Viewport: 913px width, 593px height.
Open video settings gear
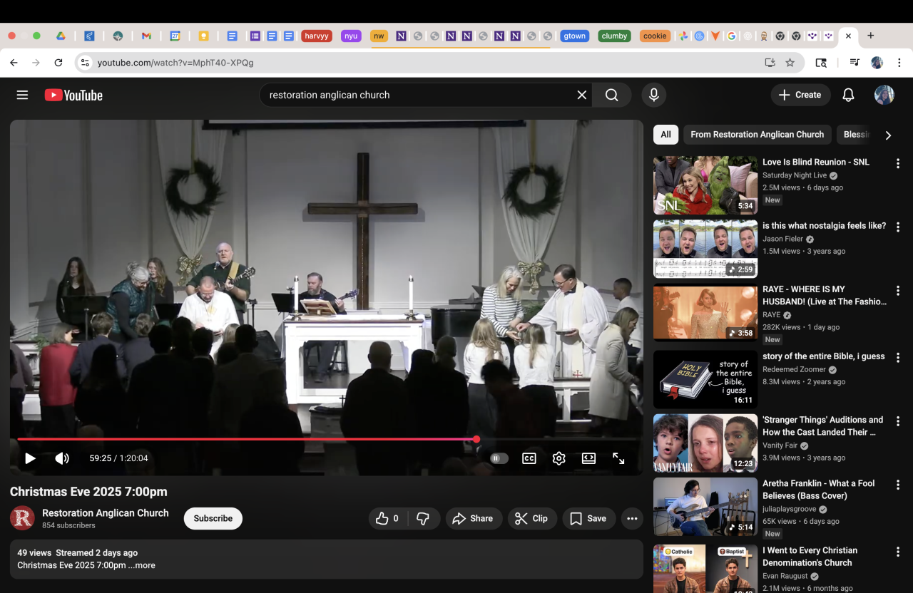tap(558, 458)
